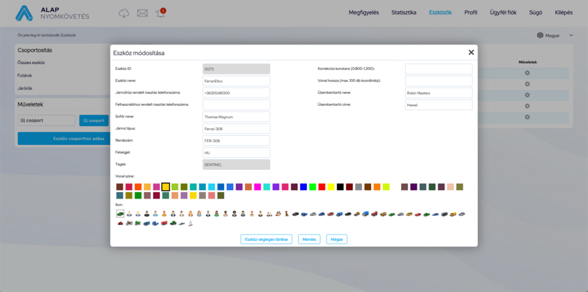Pick the black line color swatch
The height and width of the screenshot is (292, 588).
(x=340, y=187)
